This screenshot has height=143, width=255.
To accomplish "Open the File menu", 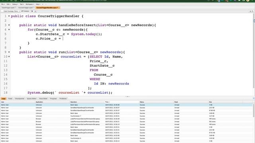I will 3,4.
